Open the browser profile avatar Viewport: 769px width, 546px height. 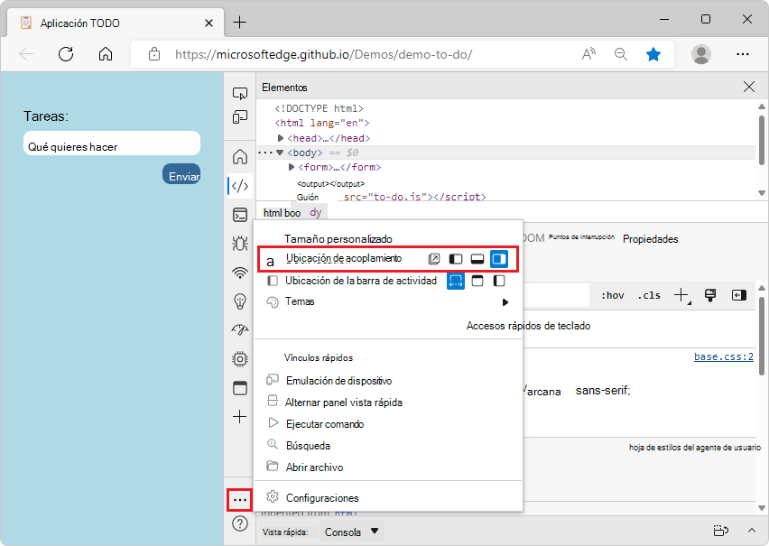click(x=701, y=54)
